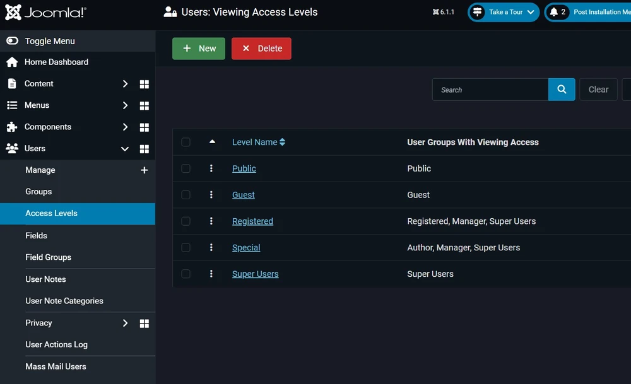Image resolution: width=631 pixels, height=384 pixels.
Task: Click the Components puzzle icon in sidebar
Action: 12,127
